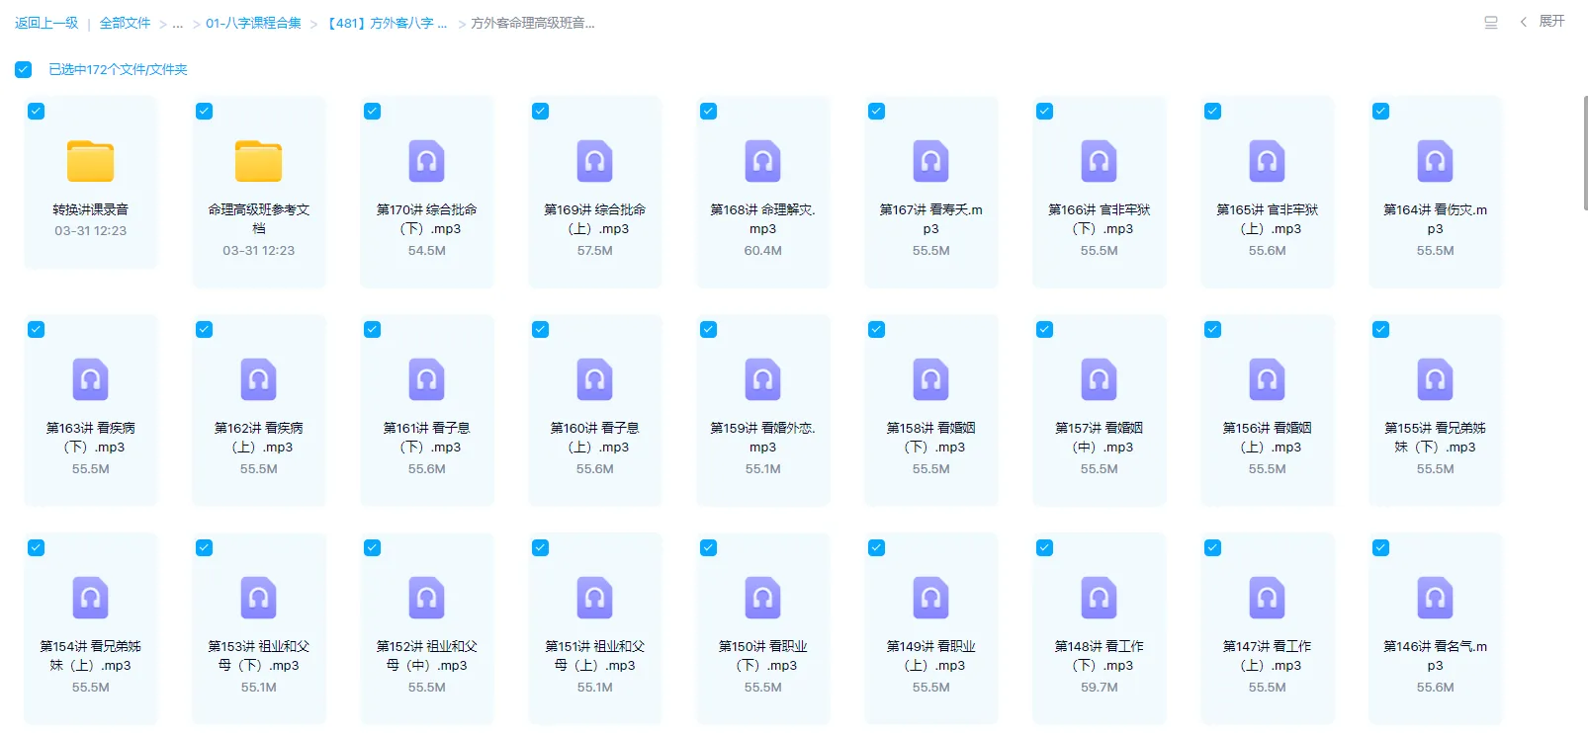Switch view mode with the list layout icon
The image size is (1588, 735).
point(1491,22)
